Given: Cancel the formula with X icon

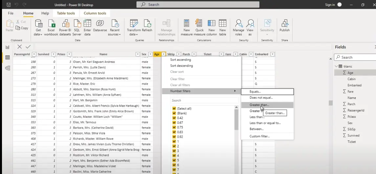Looking at the screenshot, I should tap(20, 47).
